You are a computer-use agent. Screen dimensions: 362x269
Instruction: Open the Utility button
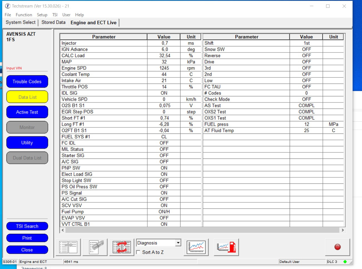click(x=27, y=143)
